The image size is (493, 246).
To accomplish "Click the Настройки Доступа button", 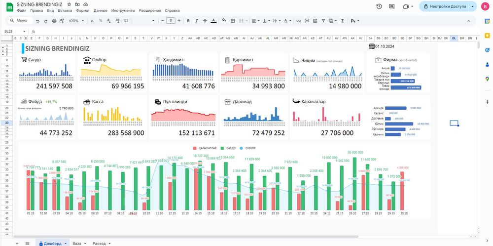I will tap(444, 6).
